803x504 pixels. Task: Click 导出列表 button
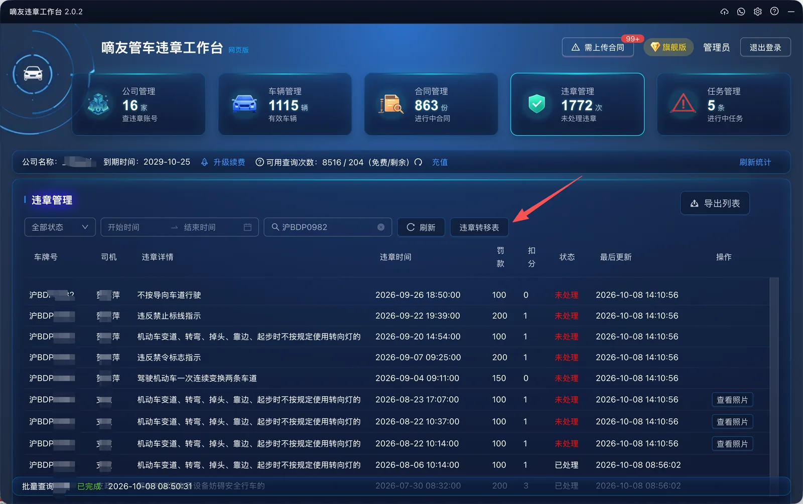pos(715,203)
